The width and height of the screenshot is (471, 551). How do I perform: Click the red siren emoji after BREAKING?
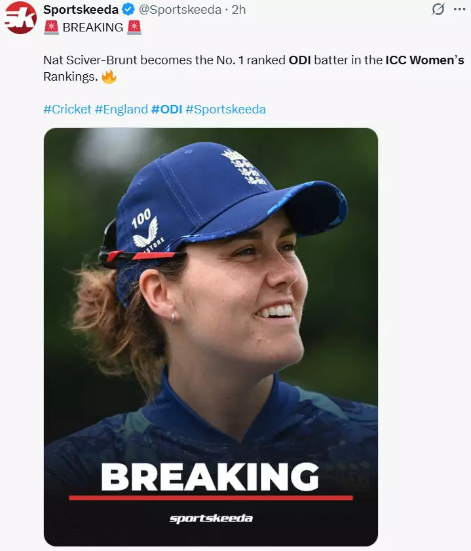click(x=134, y=28)
